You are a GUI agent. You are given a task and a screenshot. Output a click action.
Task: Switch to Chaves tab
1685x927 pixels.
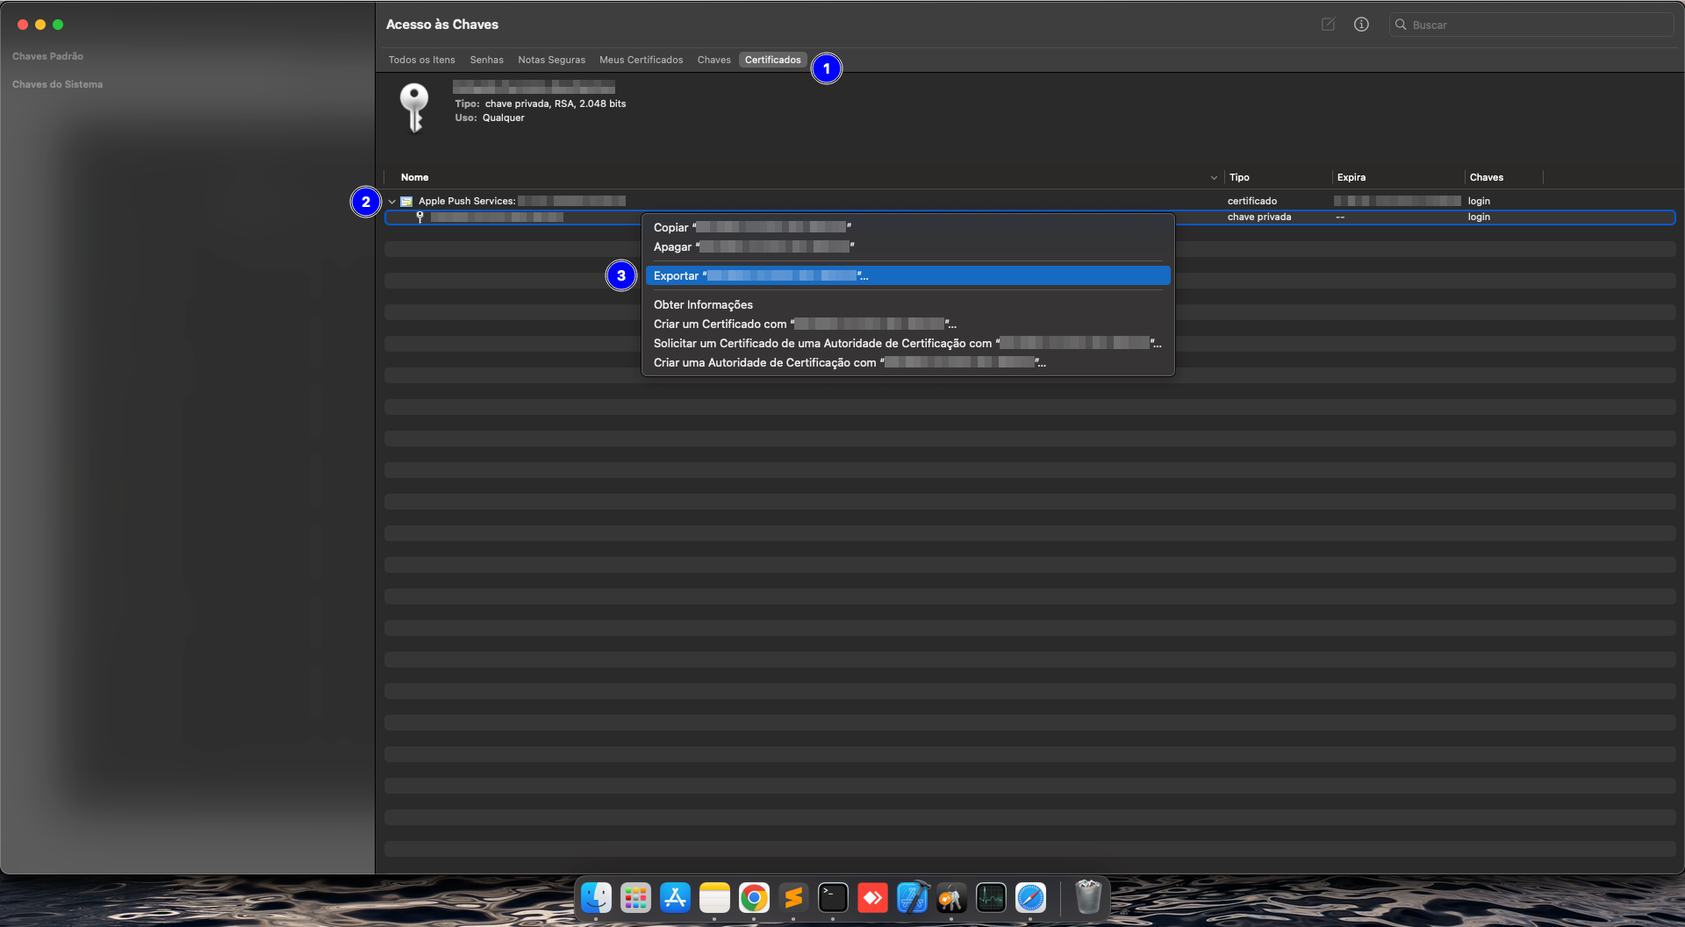pos(714,60)
